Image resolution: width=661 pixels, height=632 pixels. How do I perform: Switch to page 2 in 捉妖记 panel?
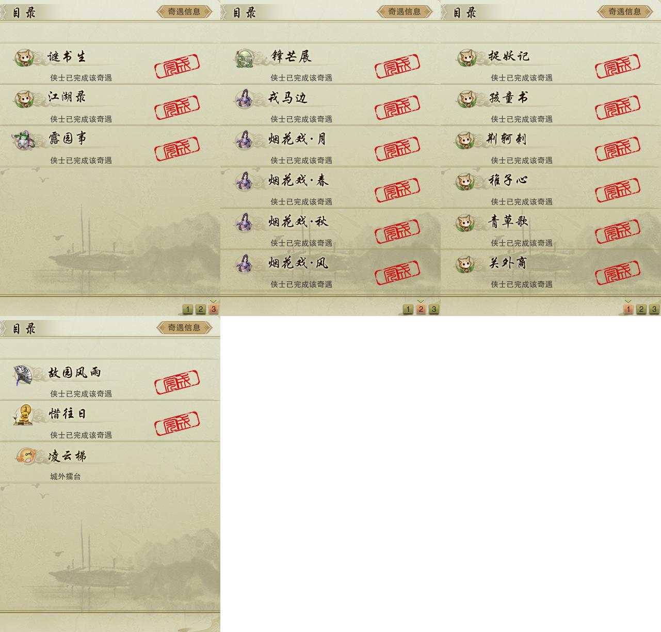(x=641, y=309)
